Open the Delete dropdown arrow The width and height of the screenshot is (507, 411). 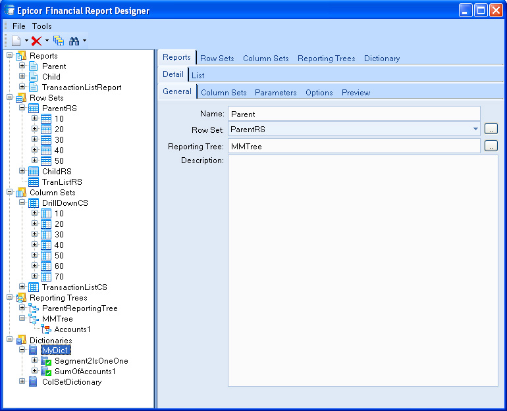[47, 41]
